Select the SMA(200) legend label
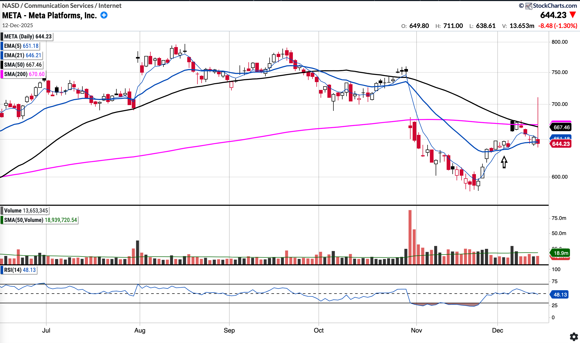The width and height of the screenshot is (580, 343). click(24, 74)
